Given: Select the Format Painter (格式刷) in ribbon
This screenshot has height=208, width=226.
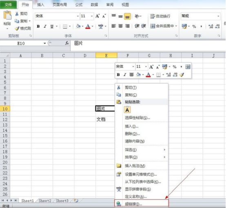Looking at the screenshot, I should (23, 28).
